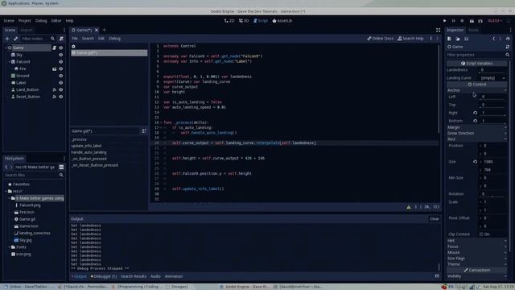Expand the Margin section
The image size is (515, 290).
coord(477,127)
